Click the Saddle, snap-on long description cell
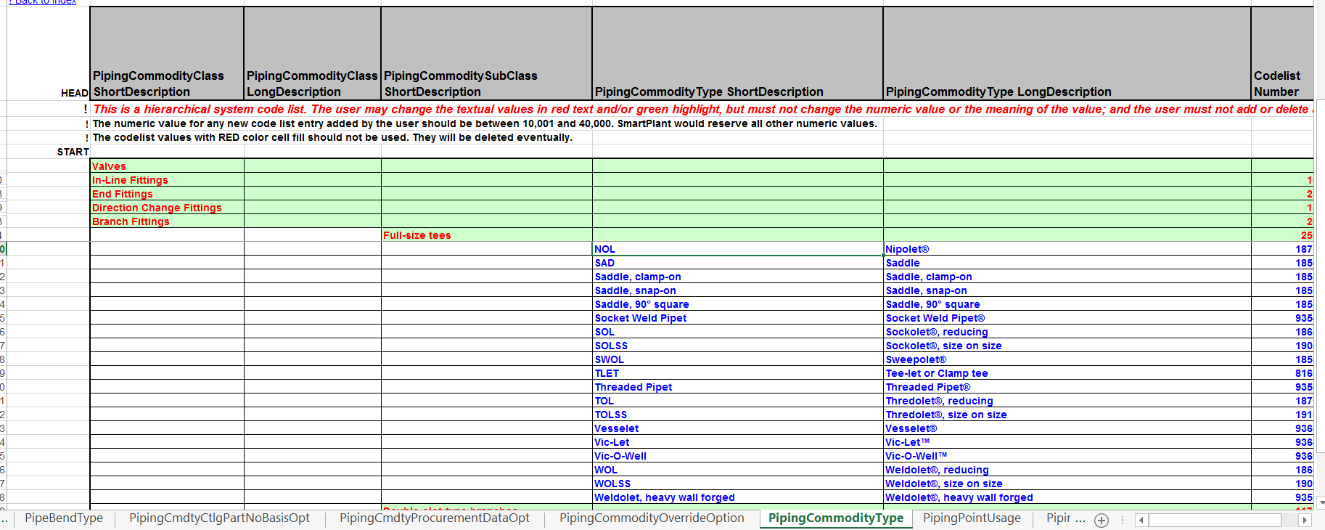Viewport: 1325px width, 530px height. click(1067, 290)
